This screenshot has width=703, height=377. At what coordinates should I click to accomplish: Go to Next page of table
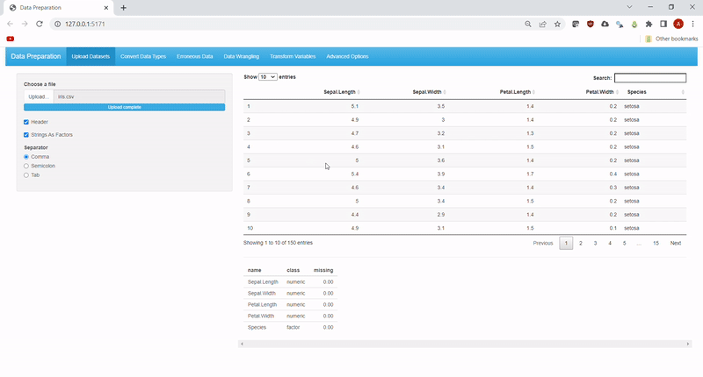pyautogui.click(x=675, y=243)
